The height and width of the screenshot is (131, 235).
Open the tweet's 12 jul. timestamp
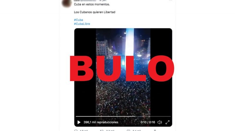click(x=103, y=1)
